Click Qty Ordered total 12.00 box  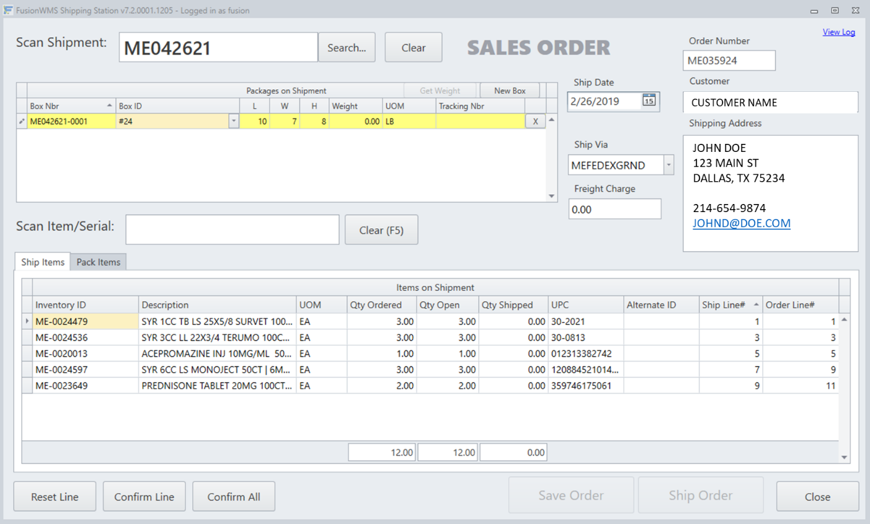[382, 452]
